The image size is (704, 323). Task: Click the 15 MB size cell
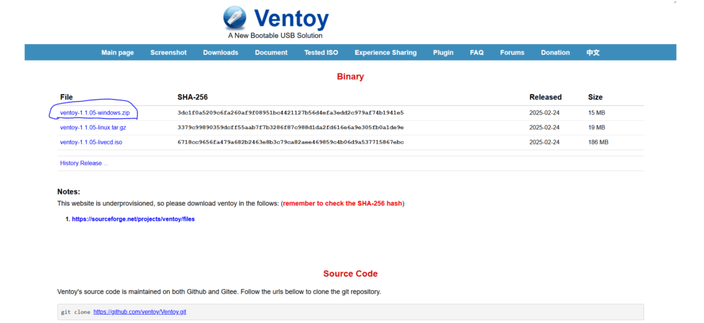[597, 113]
